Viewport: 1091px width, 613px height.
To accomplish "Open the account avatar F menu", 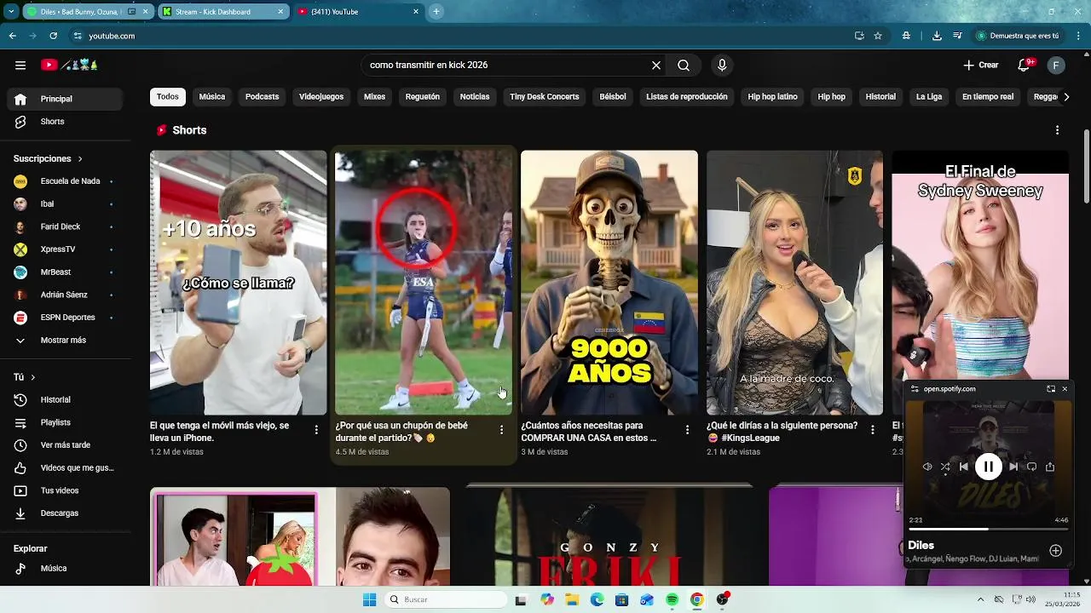I will (1056, 65).
